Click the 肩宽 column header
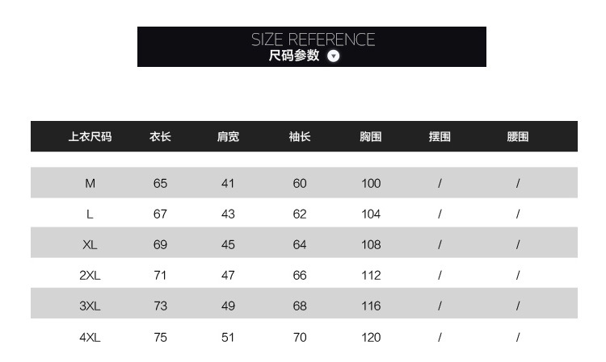The image size is (606, 362). 228,136
